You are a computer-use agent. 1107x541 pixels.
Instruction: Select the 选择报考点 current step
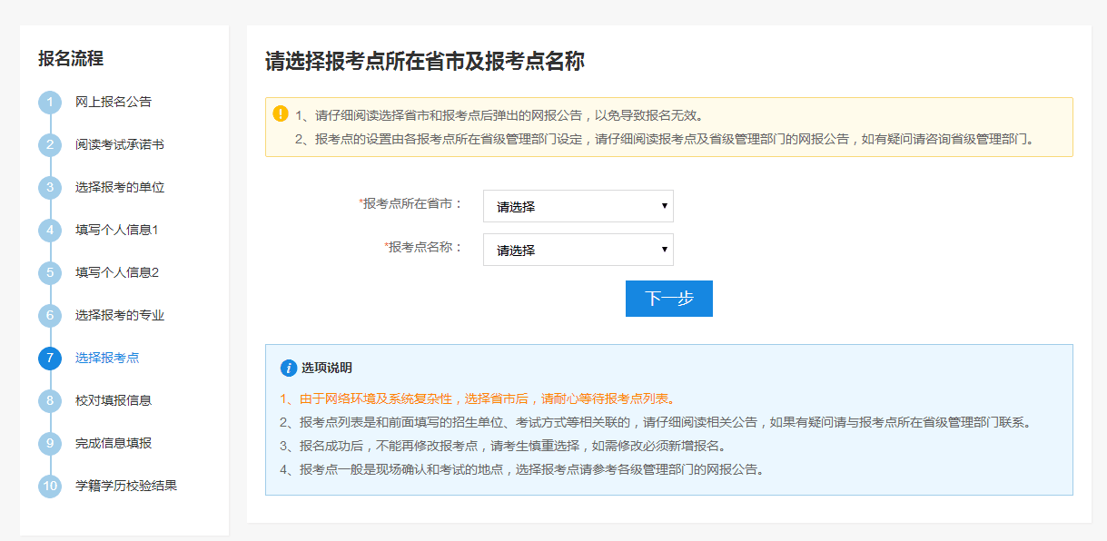click(107, 358)
